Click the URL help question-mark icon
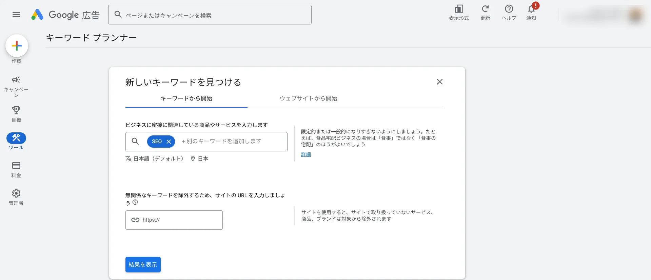 tap(135, 202)
